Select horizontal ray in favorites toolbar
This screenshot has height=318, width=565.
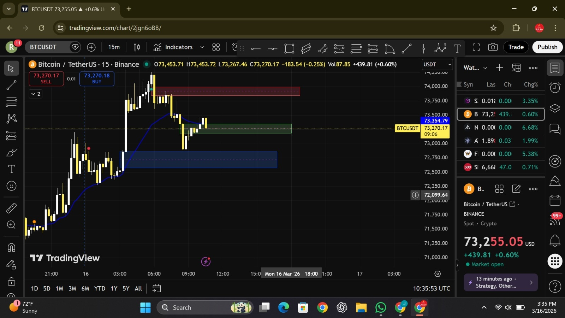(272, 48)
